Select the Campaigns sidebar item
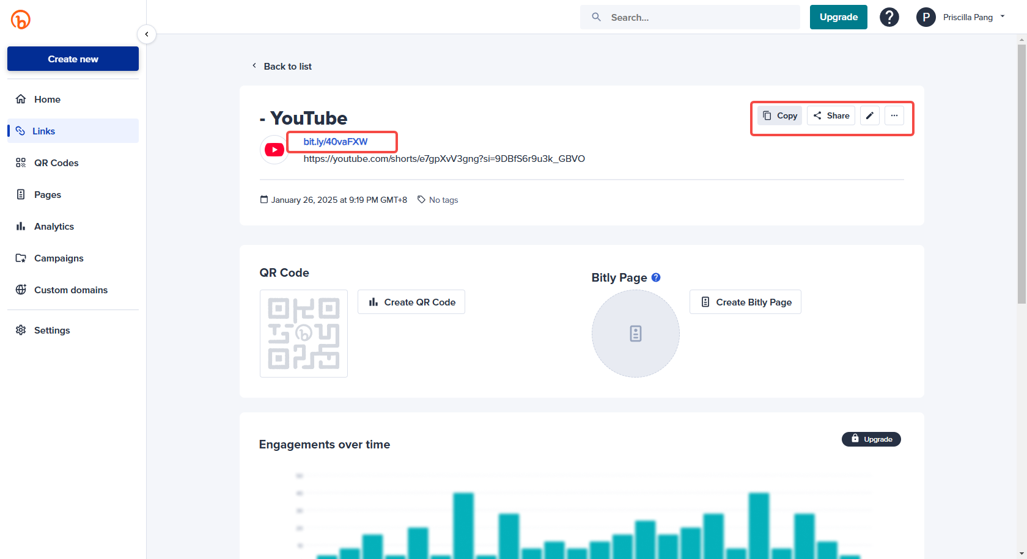This screenshot has height=559, width=1027. (59, 258)
